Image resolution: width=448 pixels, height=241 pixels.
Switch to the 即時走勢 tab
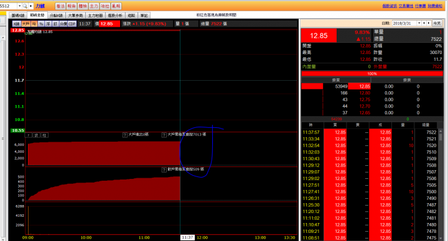37,15
